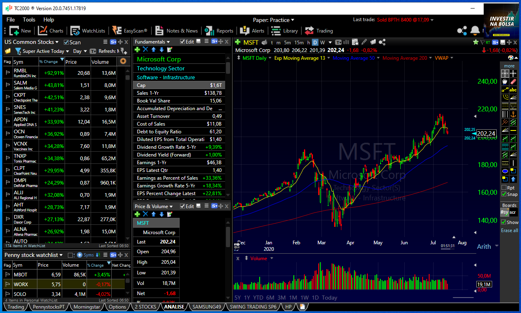Sort watchlist by % Change column header
This screenshot has height=313, width=521.
[51, 62]
